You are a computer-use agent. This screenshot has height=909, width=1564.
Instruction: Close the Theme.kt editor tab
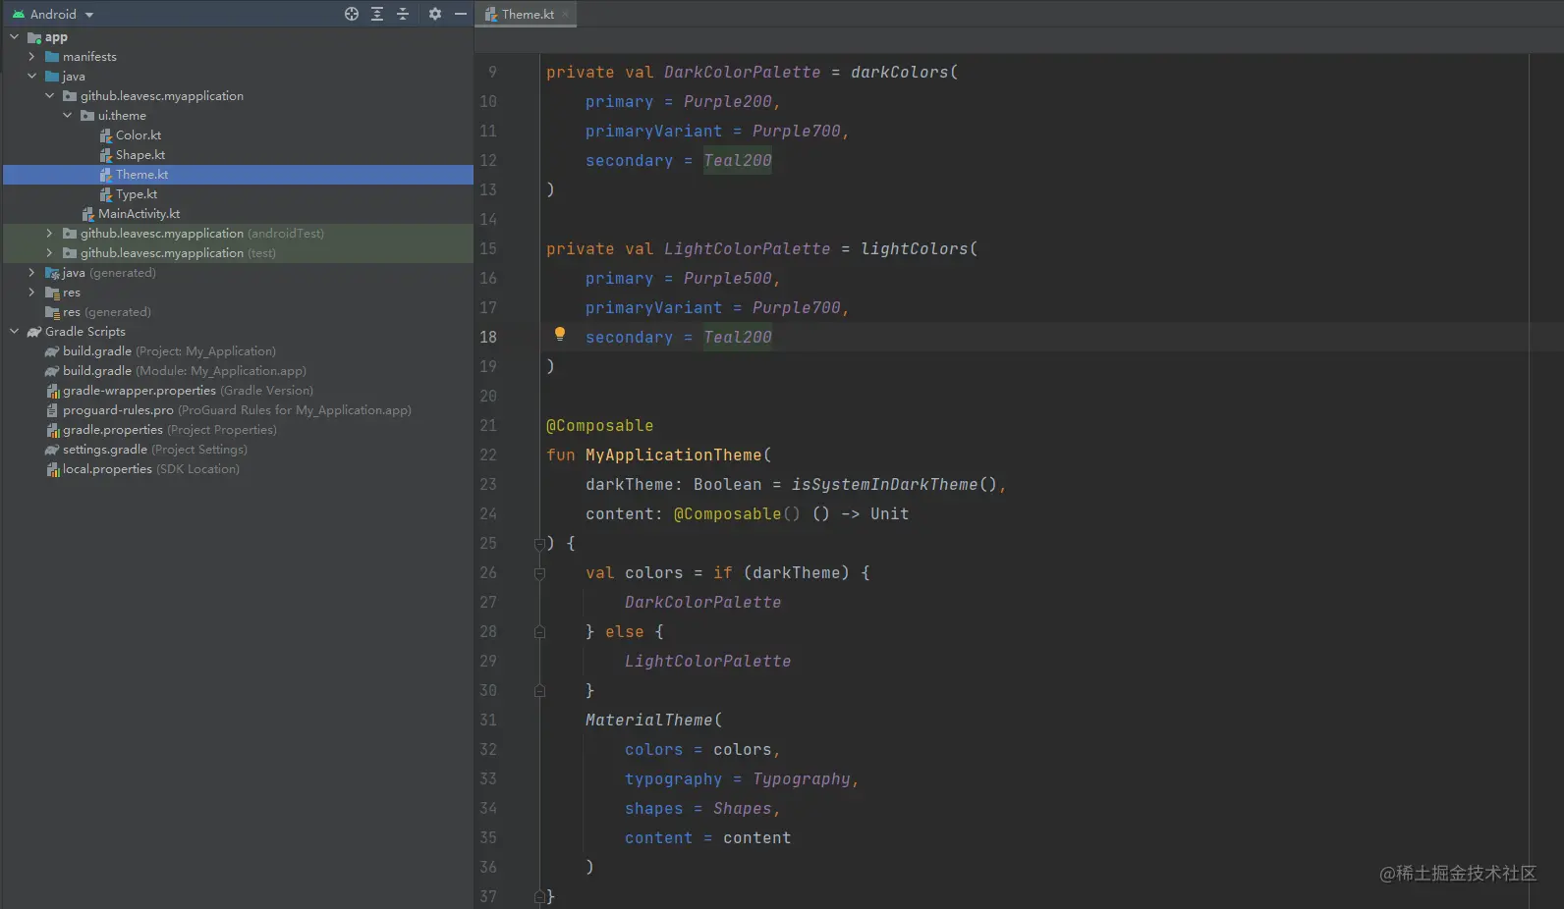point(566,15)
